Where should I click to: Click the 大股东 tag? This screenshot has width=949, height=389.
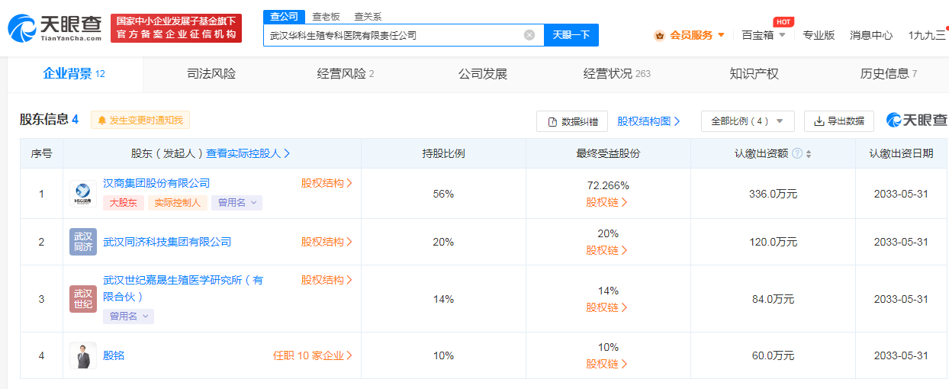(x=123, y=203)
